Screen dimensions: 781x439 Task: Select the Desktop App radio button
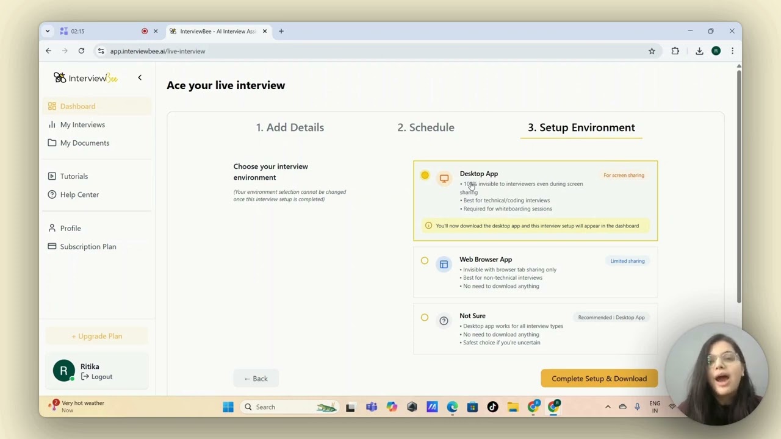(425, 176)
